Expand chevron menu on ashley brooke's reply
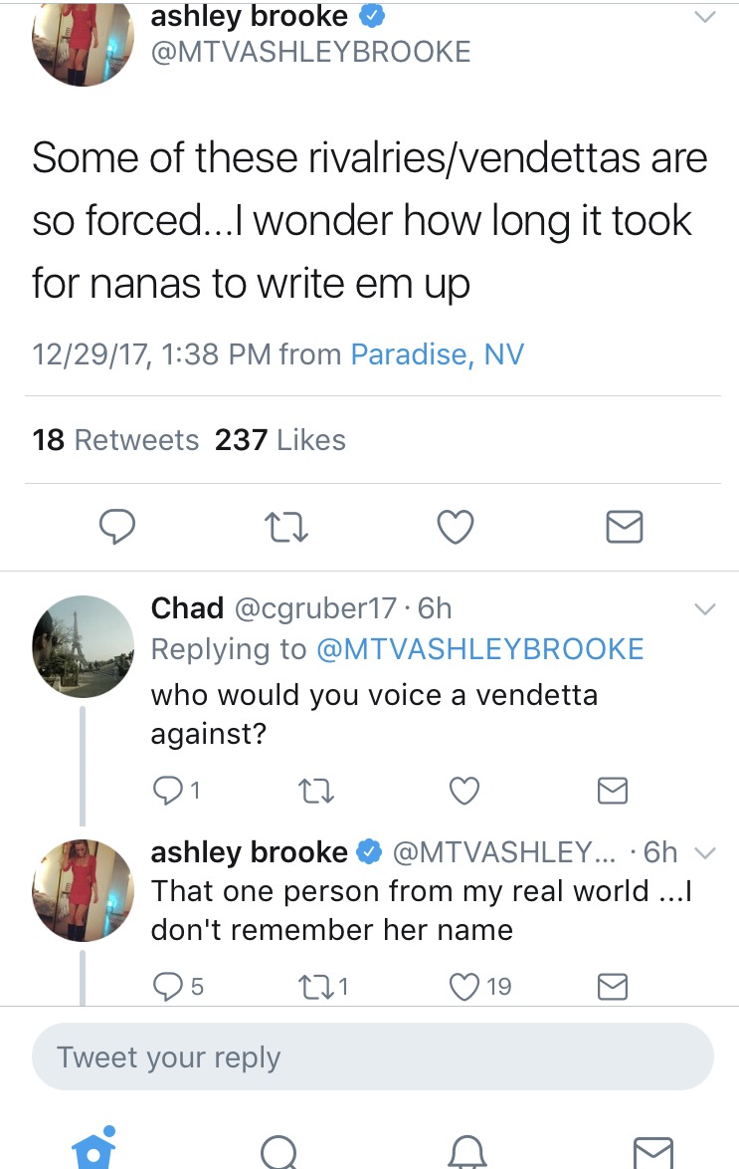 coord(705,853)
